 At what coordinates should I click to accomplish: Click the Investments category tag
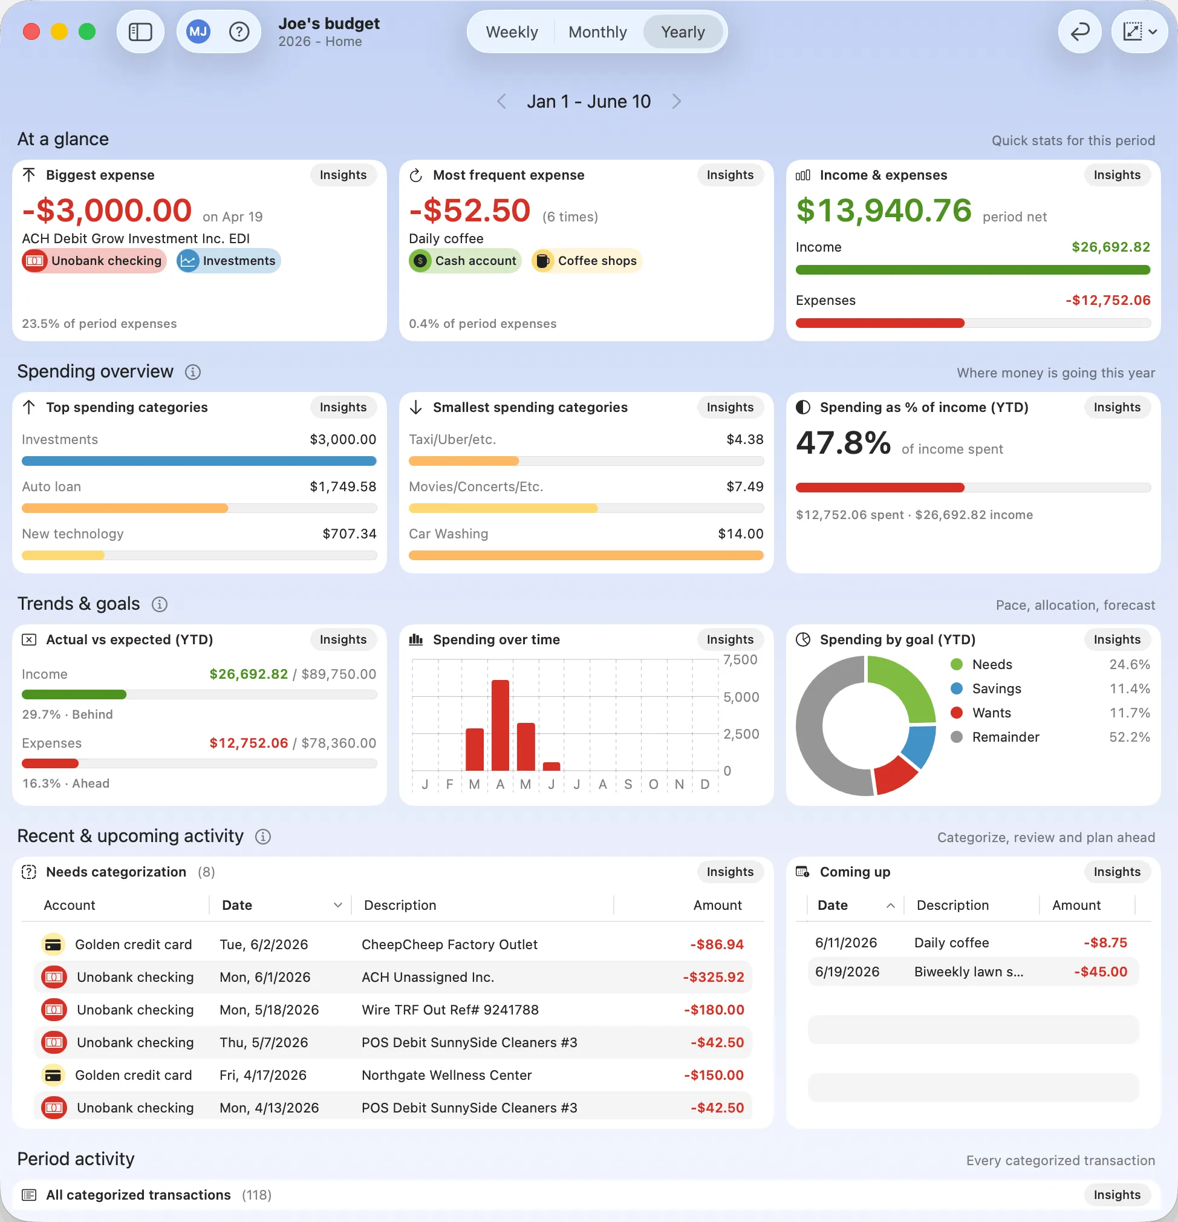228,261
